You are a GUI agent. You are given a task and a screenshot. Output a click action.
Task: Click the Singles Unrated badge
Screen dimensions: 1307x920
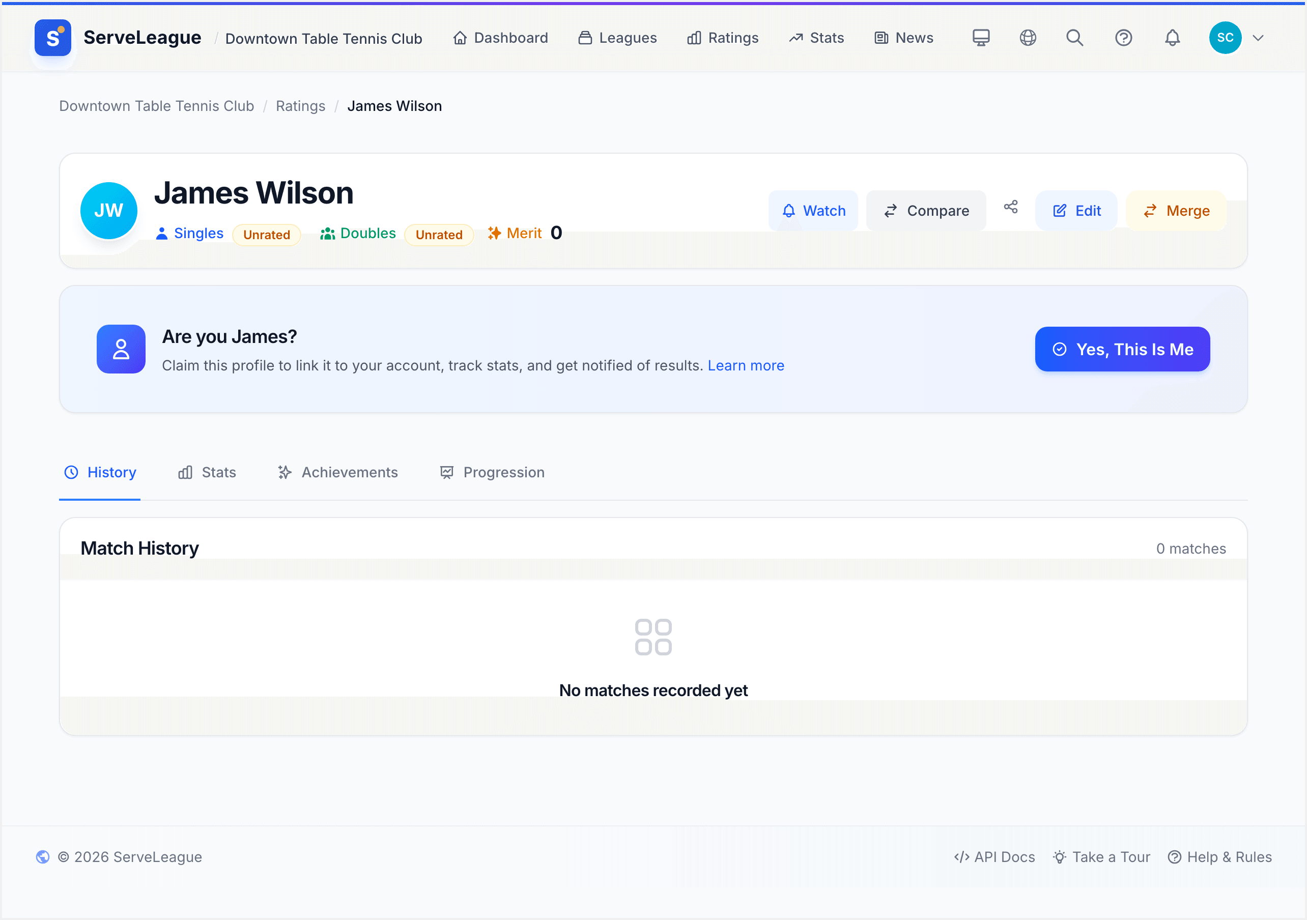(x=266, y=235)
